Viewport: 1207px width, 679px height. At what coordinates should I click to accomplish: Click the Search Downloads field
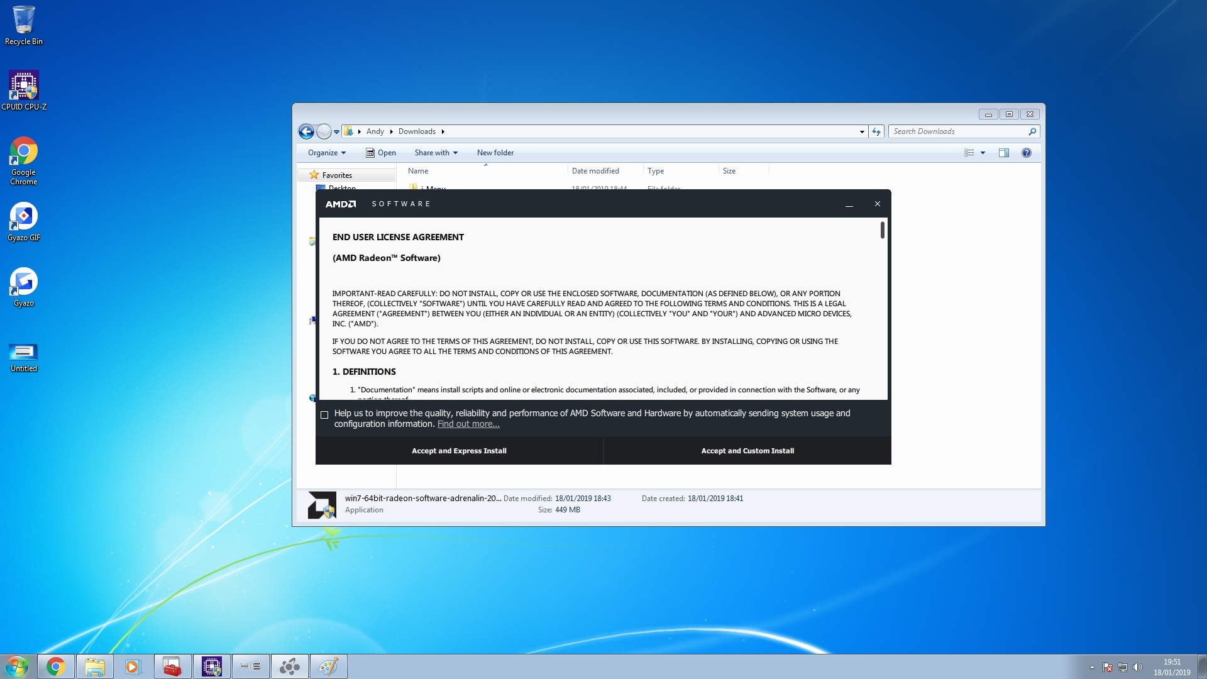[x=956, y=131]
